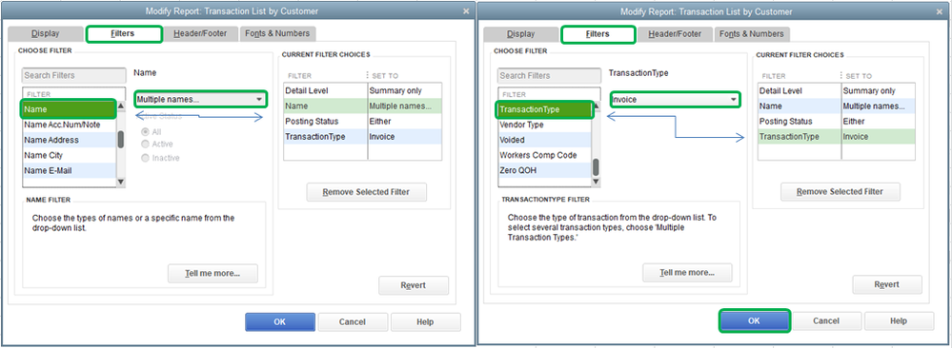952x348 pixels.
Task: Select Name Address filter
Action: (x=69, y=140)
